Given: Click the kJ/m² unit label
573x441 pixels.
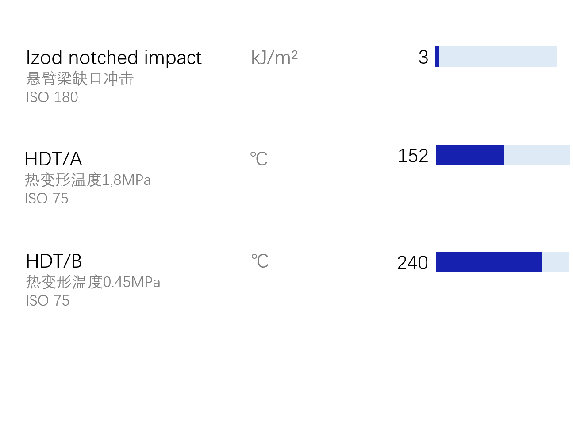Looking at the screenshot, I should (274, 58).
